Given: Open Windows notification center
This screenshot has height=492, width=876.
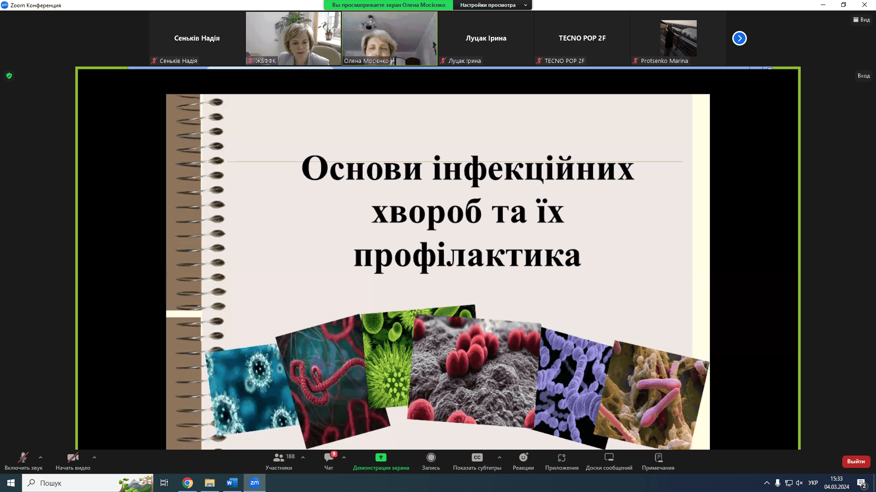Looking at the screenshot, I should tap(862, 483).
